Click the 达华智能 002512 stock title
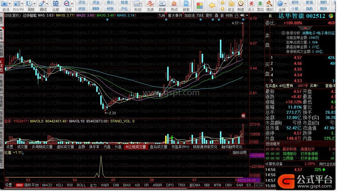Image resolution: width=337 pixels, height=191 pixels. pos(302,16)
